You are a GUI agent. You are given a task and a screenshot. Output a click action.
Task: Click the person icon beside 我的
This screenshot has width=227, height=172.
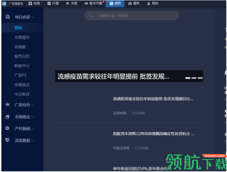(149, 3)
